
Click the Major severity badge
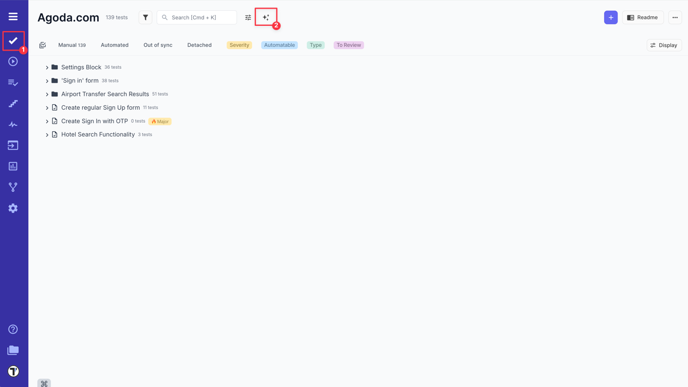tap(160, 121)
